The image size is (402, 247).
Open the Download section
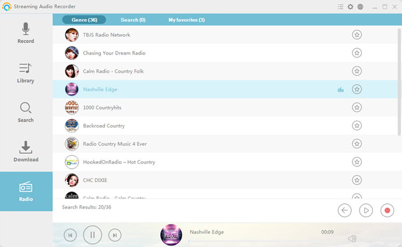pyautogui.click(x=26, y=152)
